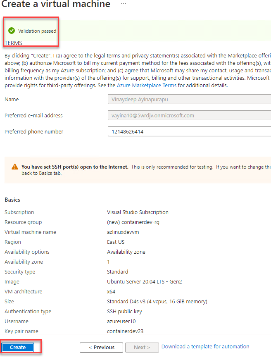The height and width of the screenshot is (362, 271).
Task: Click the Validation passed message text
Action: point(37,31)
